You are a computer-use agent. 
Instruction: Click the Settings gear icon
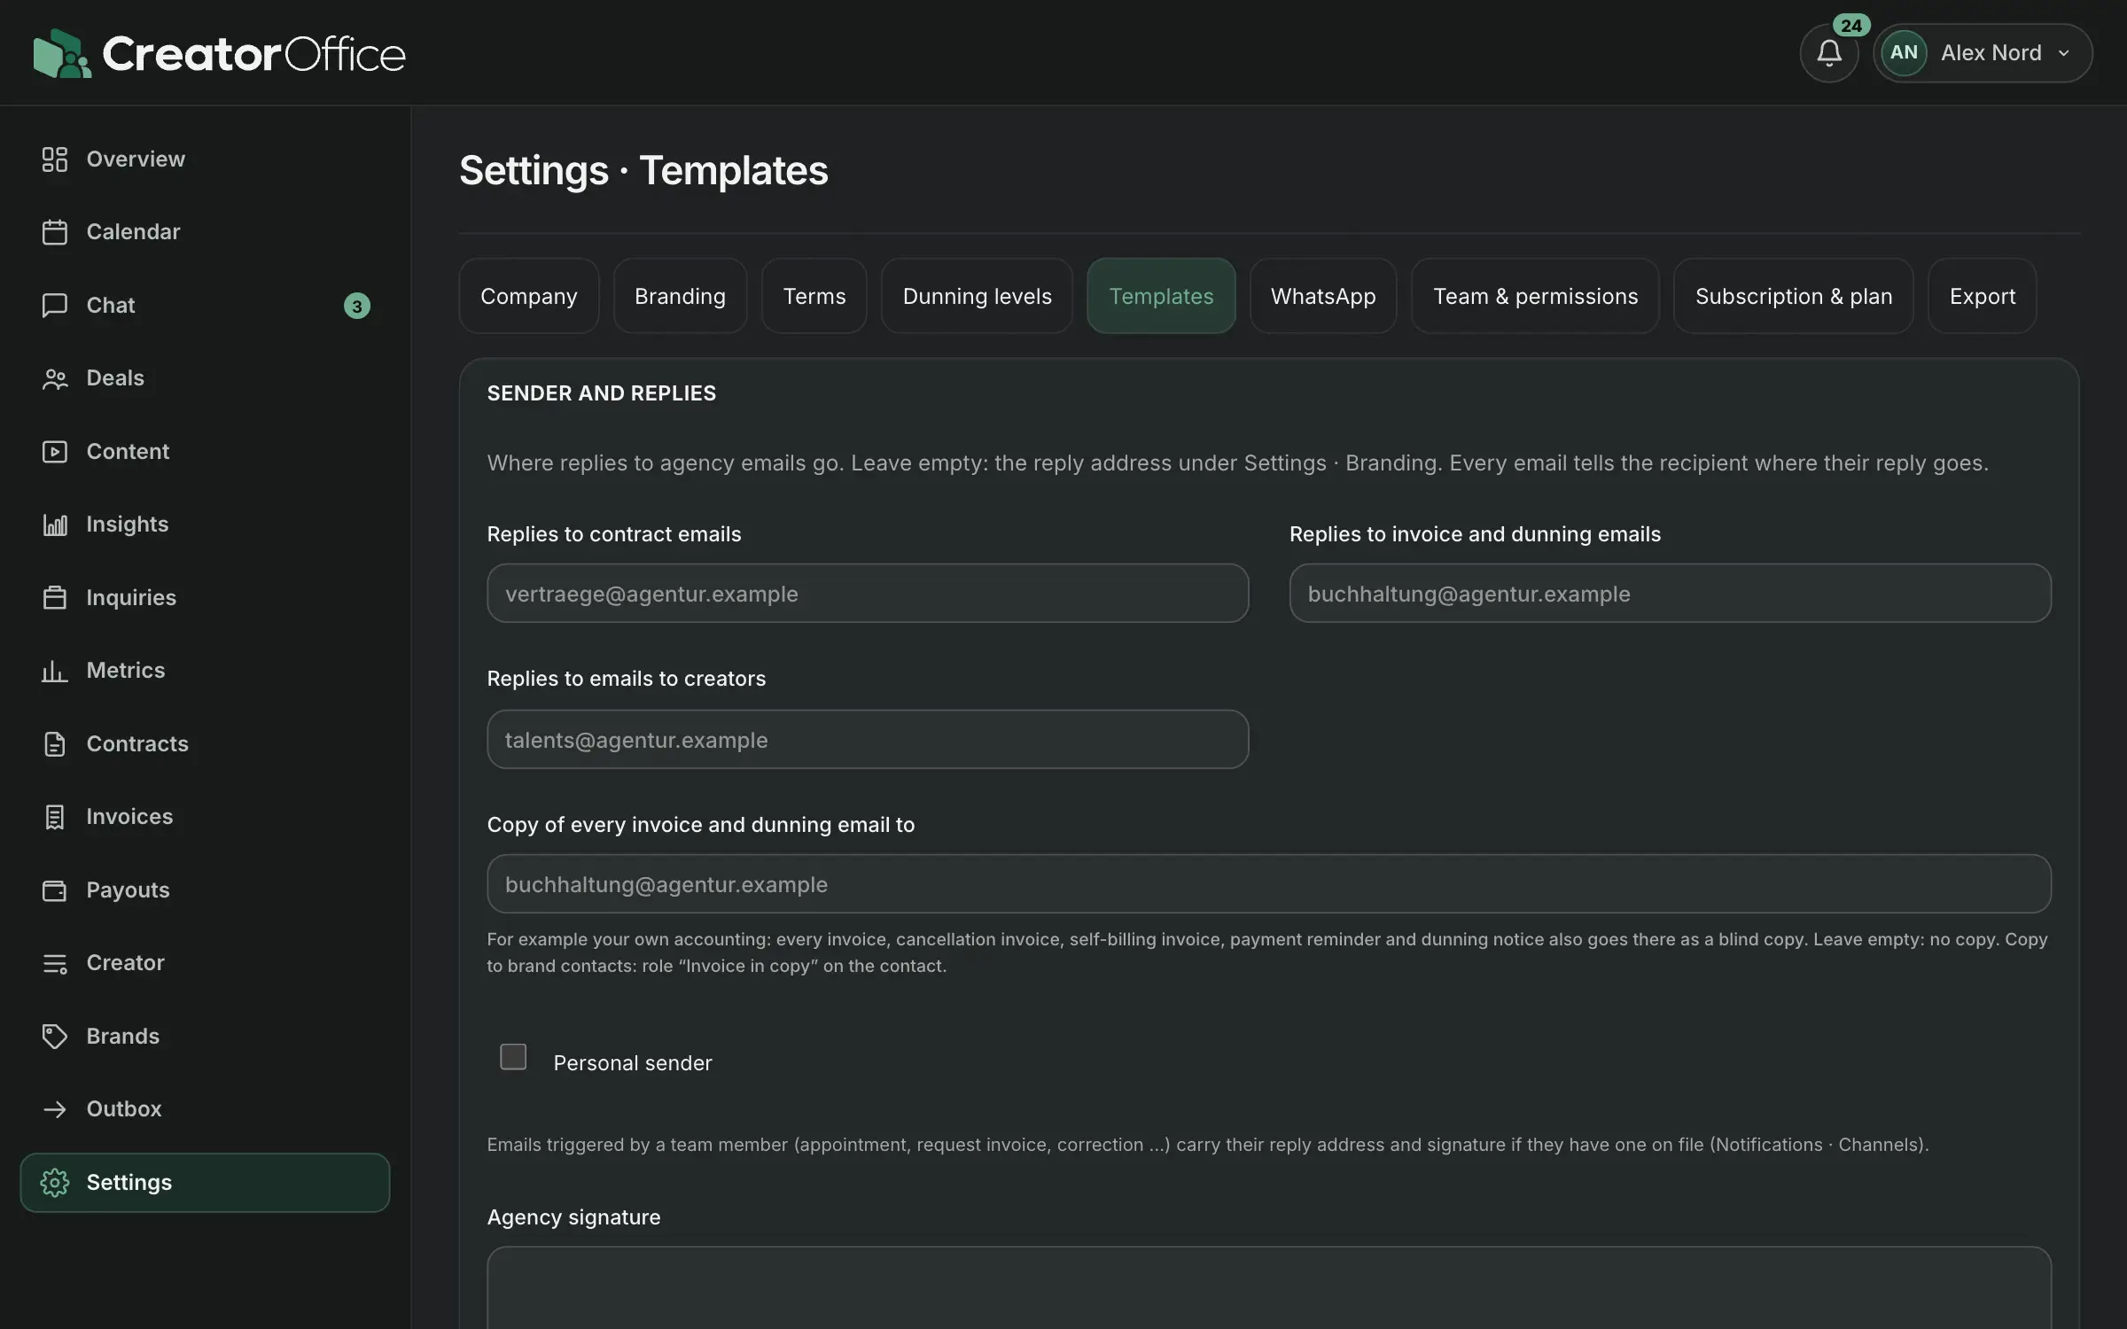pyautogui.click(x=55, y=1183)
